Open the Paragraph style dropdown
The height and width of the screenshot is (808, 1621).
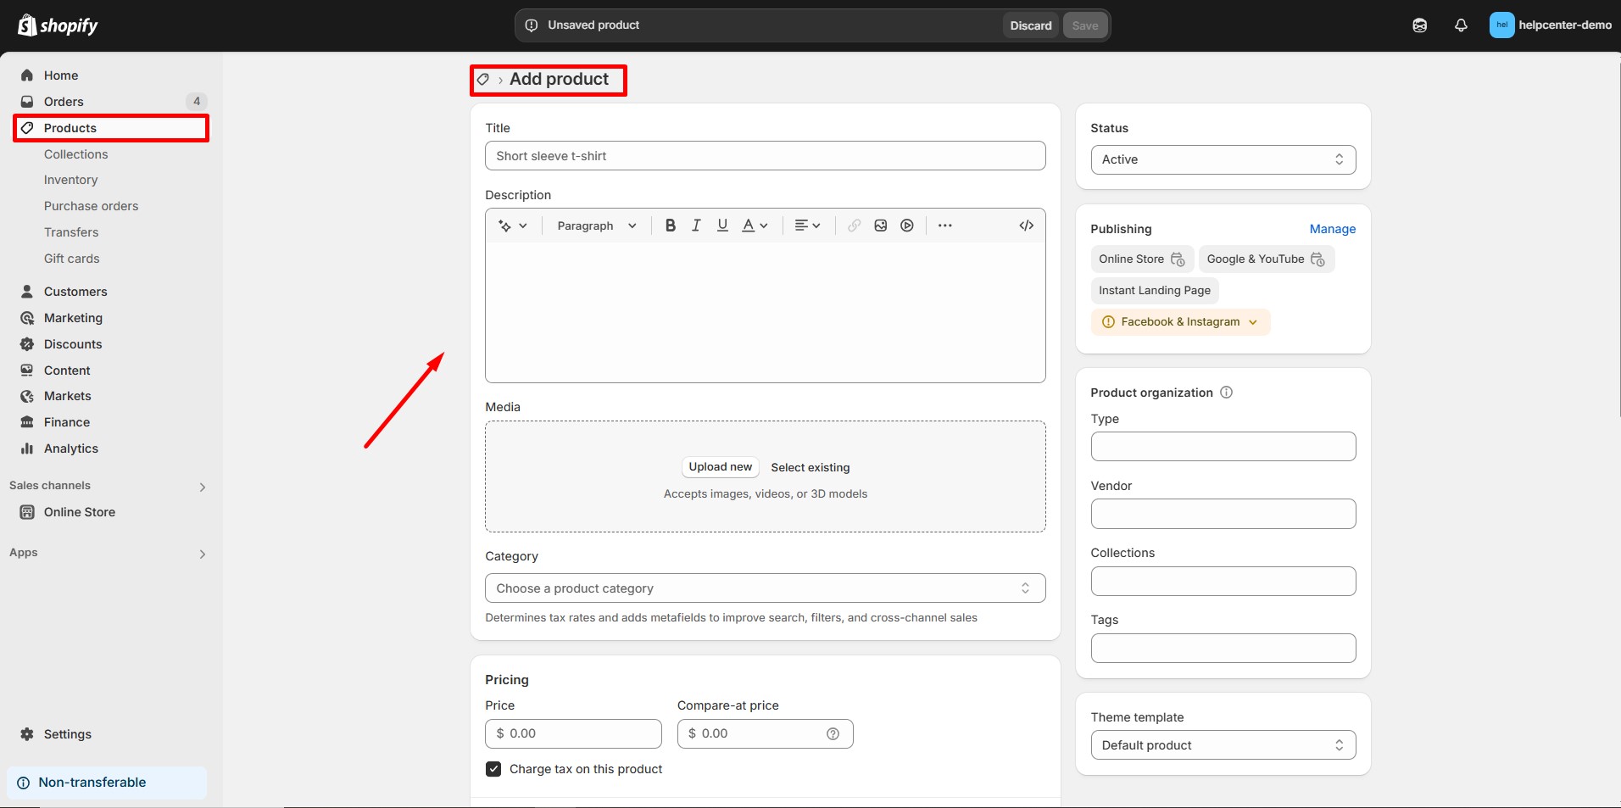click(x=596, y=226)
